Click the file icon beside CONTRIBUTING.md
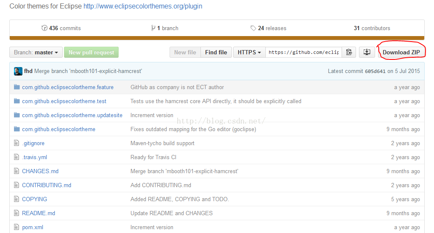Screen dimensions: 434x233 click(x=17, y=185)
